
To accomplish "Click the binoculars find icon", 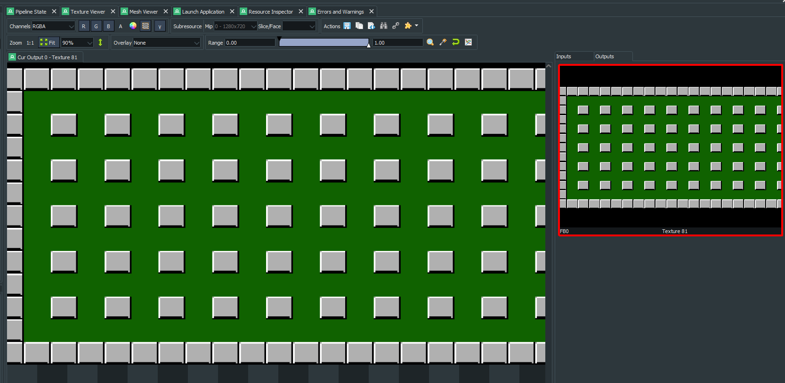I will click(384, 26).
